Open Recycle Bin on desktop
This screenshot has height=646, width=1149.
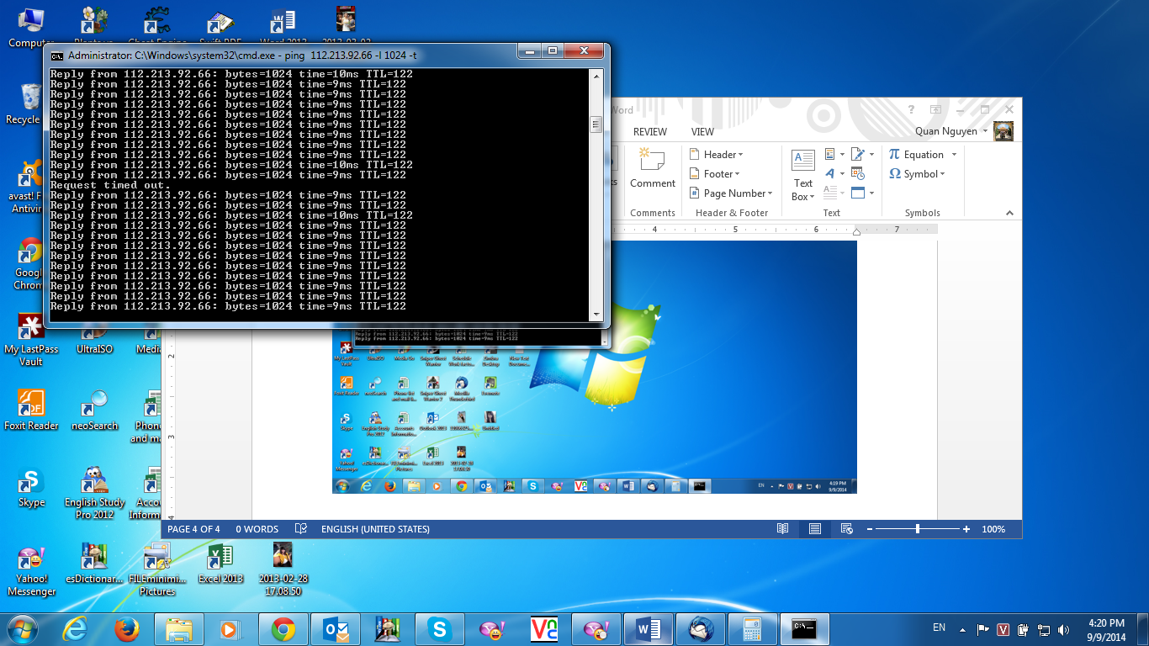click(x=22, y=104)
